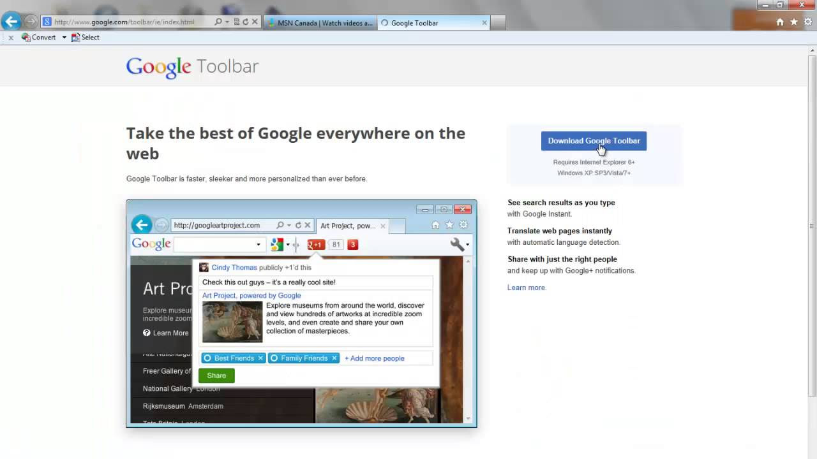The width and height of the screenshot is (817, 459).
Task: Click the red g+1 button in the preview toolbar
Action: 316,244
